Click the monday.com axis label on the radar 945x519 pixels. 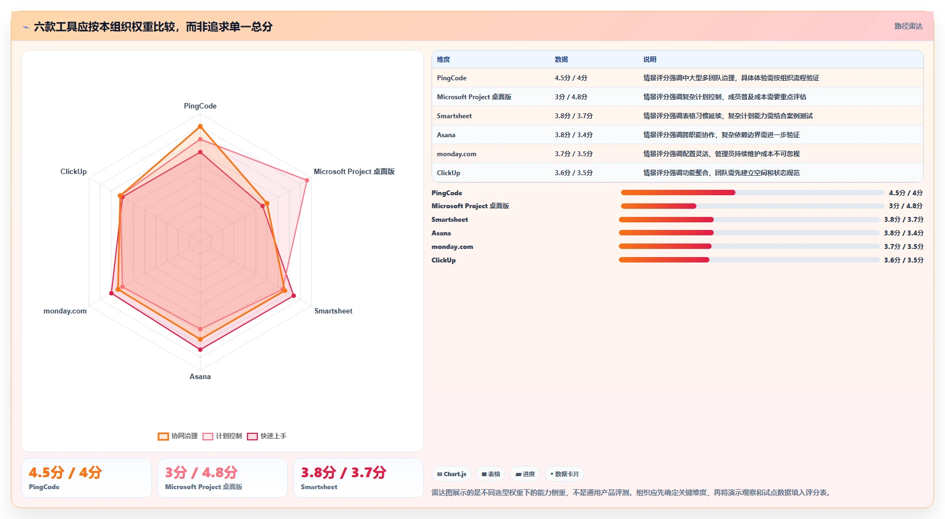(x=65, y=311)
